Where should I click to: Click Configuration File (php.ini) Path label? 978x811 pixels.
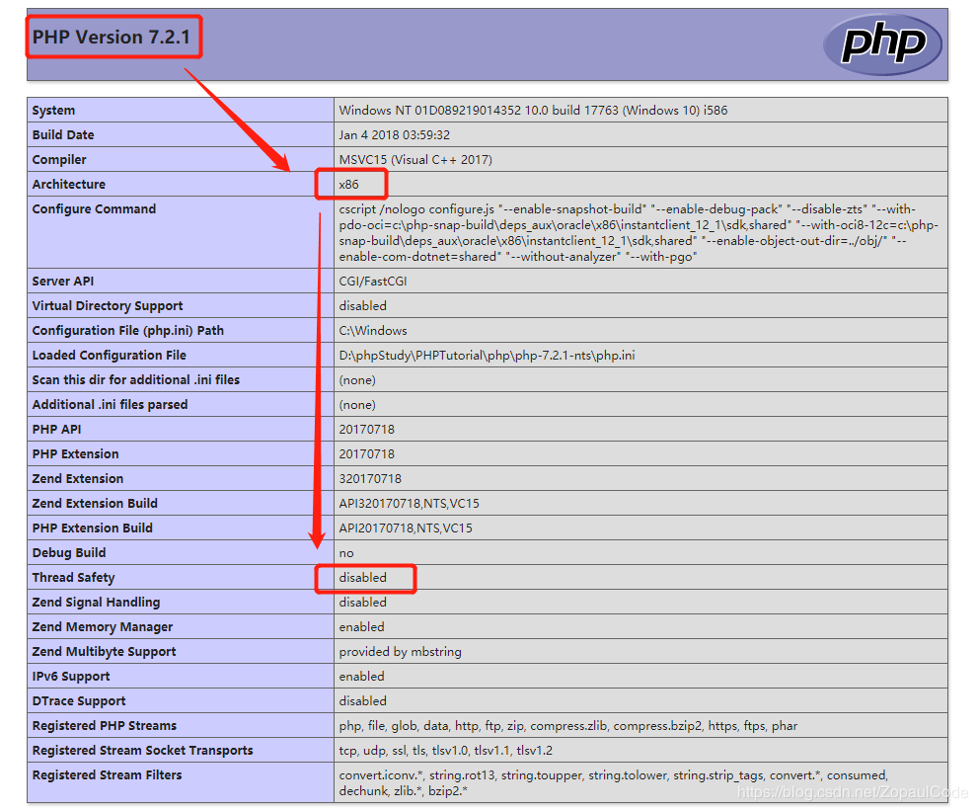pos(128,331)
